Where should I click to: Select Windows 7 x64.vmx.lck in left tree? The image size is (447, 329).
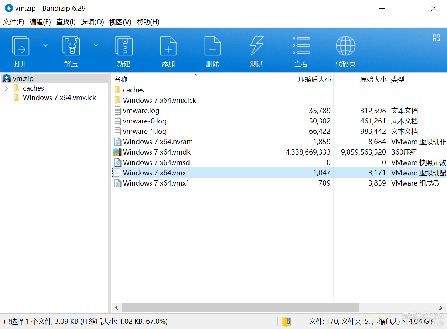pyautogui.click(x=59, y=98)
